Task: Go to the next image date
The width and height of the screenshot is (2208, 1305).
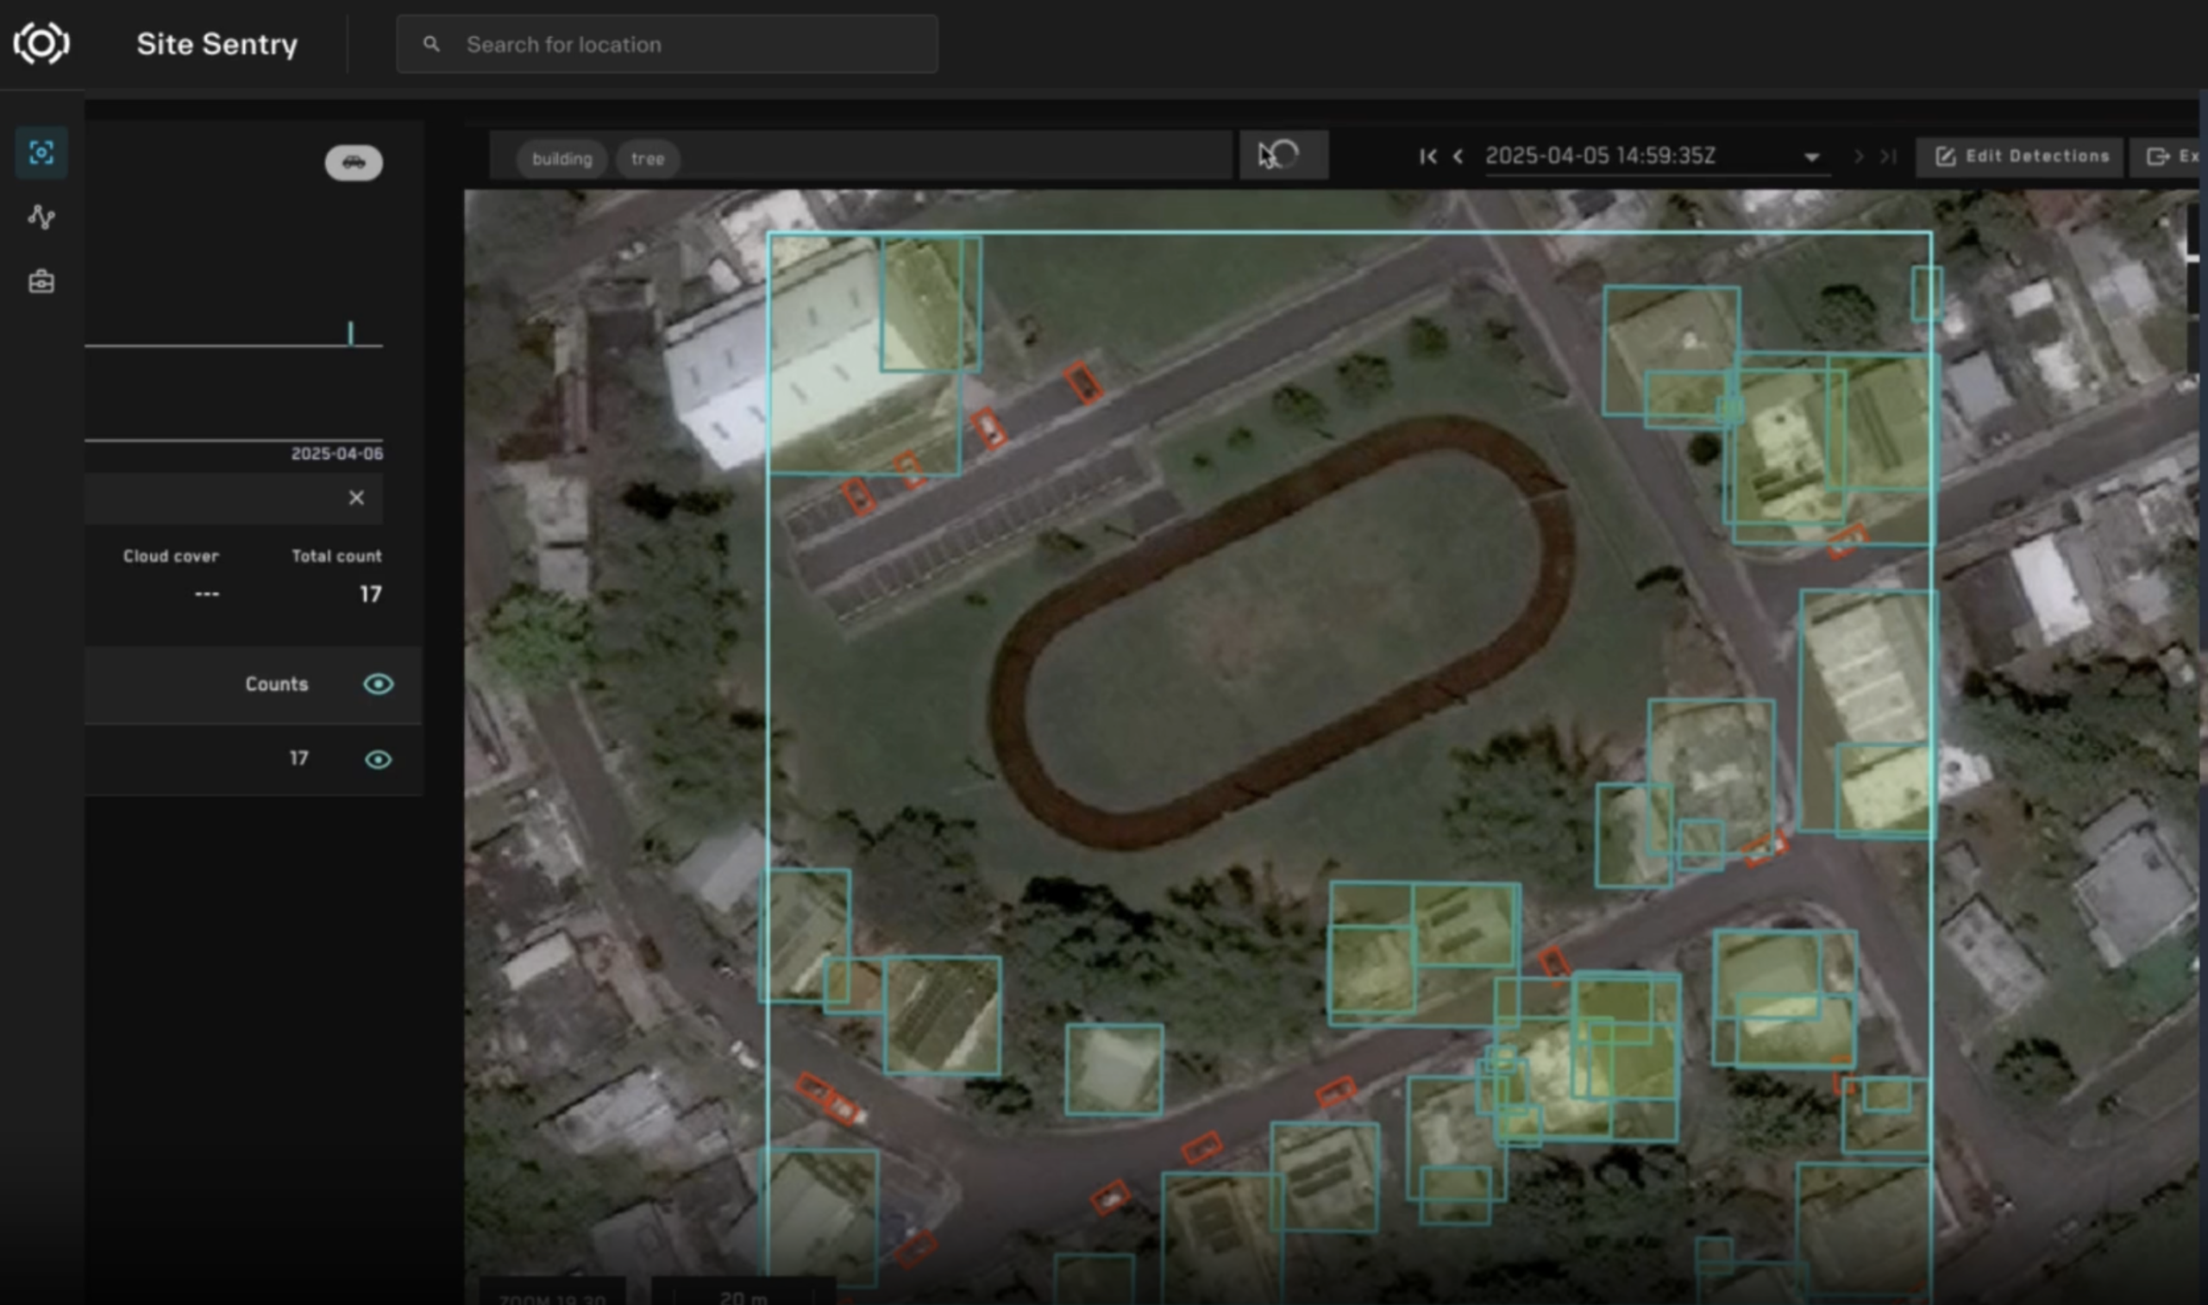Action: tap(1858, 156)
